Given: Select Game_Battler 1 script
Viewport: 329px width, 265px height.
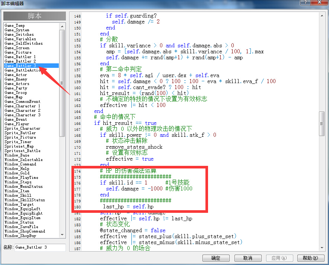Looking at the screenshot, I should coord(20,57).
